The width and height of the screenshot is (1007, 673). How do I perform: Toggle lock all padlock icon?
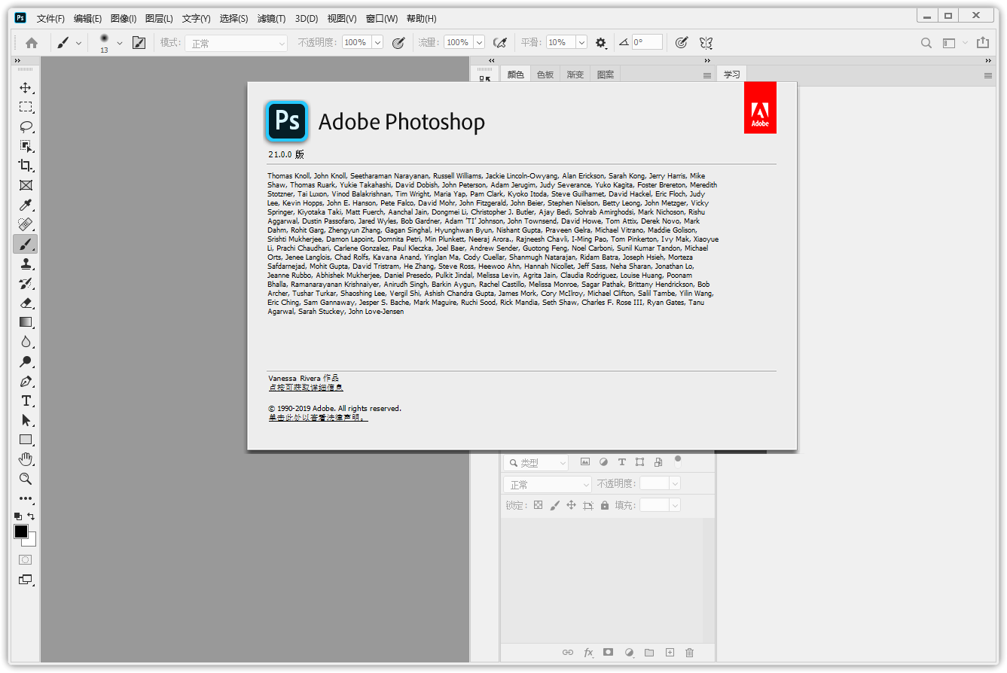coord(605,506)
